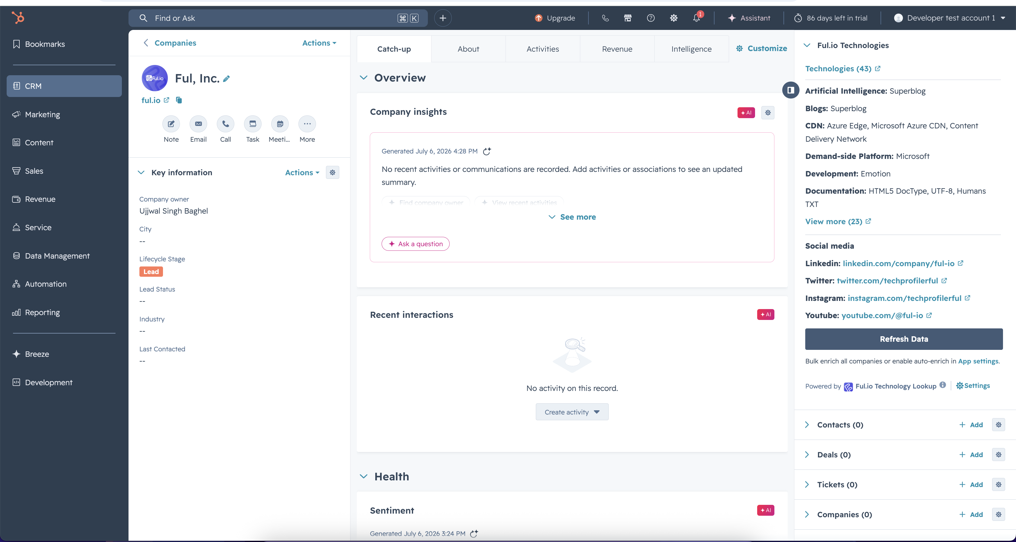Collapse the Overview section
This screenshot has height=542, width=1016.
point(364,78)
